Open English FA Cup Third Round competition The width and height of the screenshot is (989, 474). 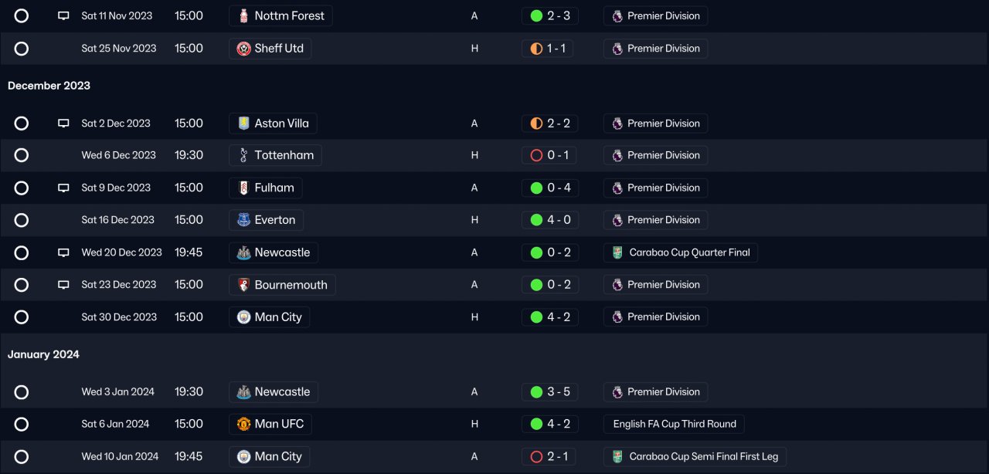click(675, 424)
